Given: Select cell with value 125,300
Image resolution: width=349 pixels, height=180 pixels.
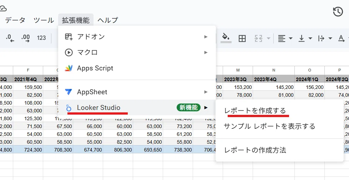Looking at the screenshot, I should coord(28,118).
